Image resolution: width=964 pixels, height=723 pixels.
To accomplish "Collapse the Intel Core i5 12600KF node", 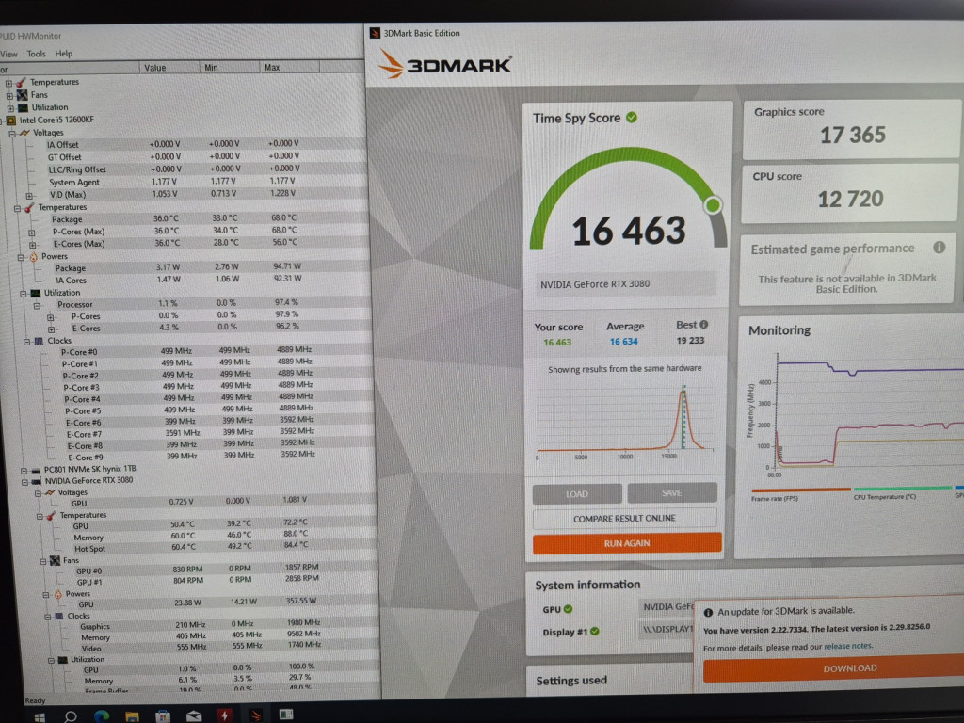I will pyautogui.click(x=3, y=120).
